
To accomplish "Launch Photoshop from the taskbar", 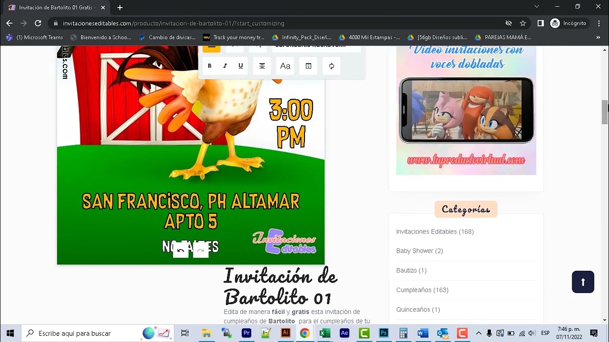I will (x=383, y=333).
